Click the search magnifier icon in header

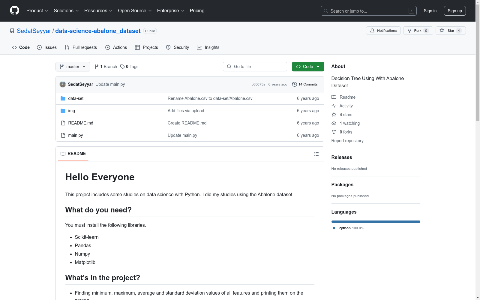(326, 11)
